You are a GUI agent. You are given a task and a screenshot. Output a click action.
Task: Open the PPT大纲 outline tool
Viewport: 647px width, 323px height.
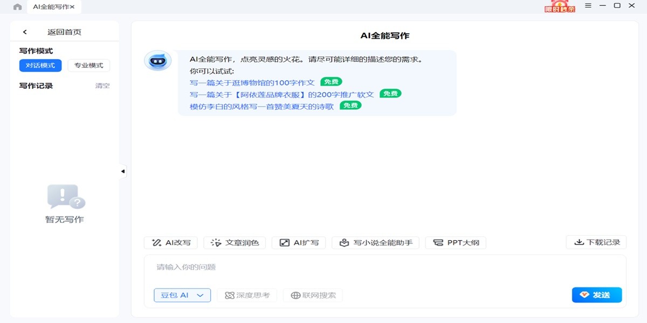tap(455, 242)
